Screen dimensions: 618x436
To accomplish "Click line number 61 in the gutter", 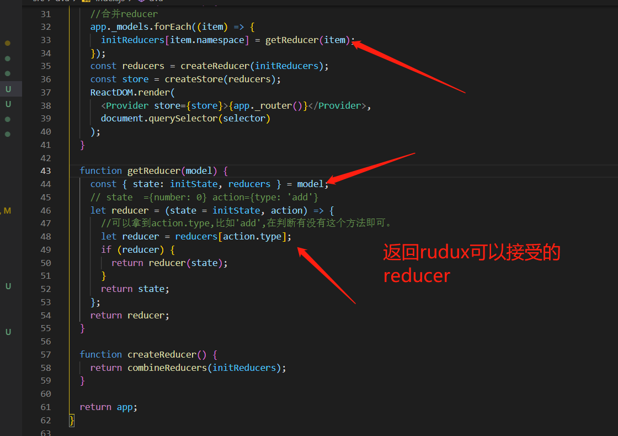I will [46, 407].
